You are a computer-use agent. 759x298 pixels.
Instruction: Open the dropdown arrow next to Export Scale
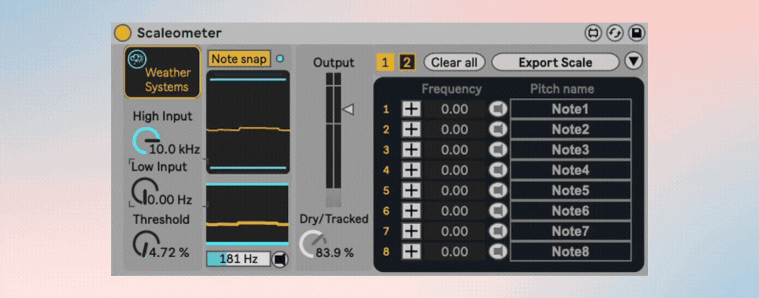pyautogui.click(x=633, y=62)
